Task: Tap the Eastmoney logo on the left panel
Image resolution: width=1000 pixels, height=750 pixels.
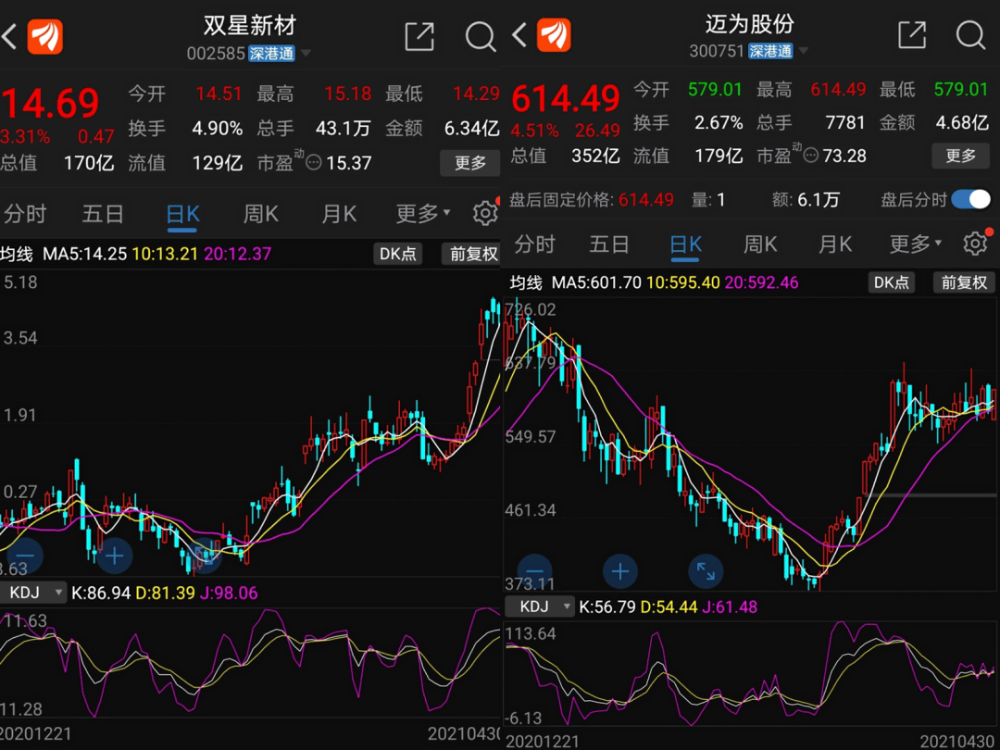Action: coord(44,36)
